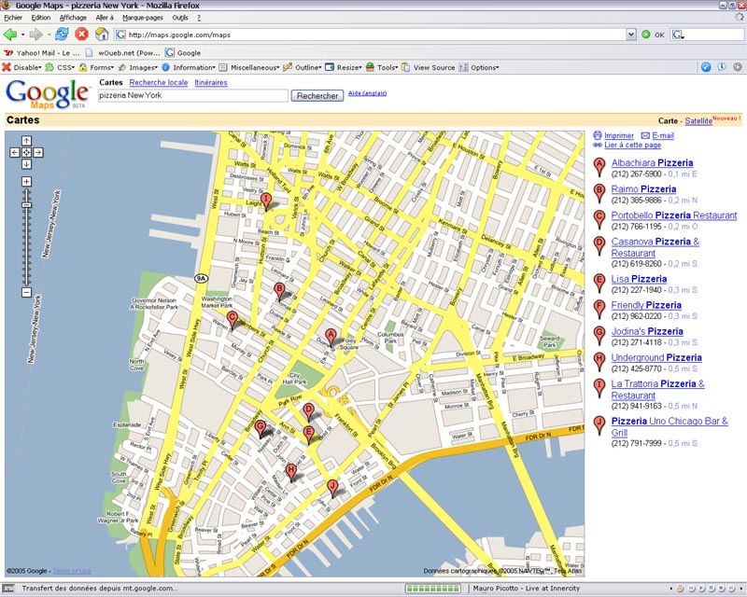
Task: Click the View Source toolbar item
Action: pos(429,67)
